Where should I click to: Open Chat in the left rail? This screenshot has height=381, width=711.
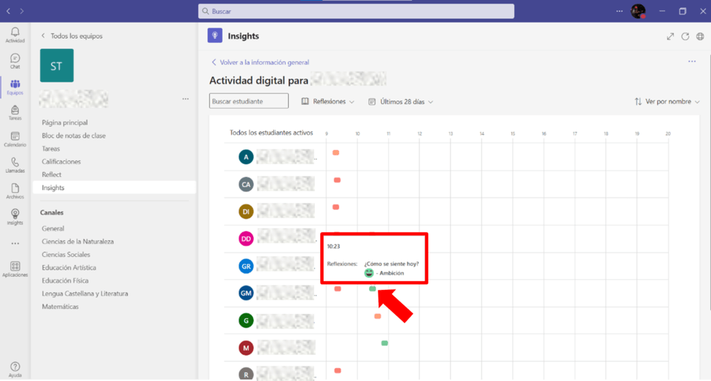tap(15, 61)
